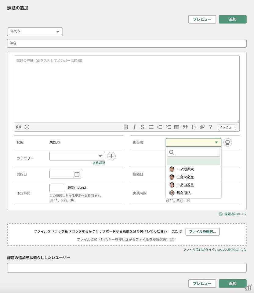This screenshot has width=254, height=293.
Task: Insert a bulleted list
Action: (151, 127)
